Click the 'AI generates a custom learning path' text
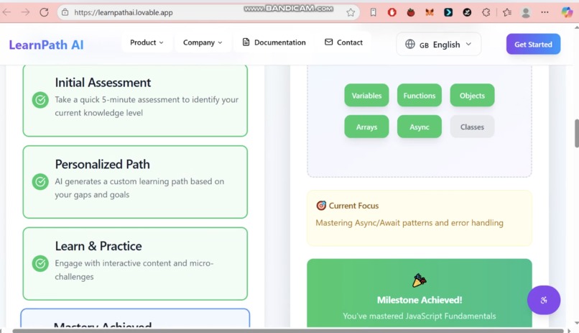 pos(139,188)
